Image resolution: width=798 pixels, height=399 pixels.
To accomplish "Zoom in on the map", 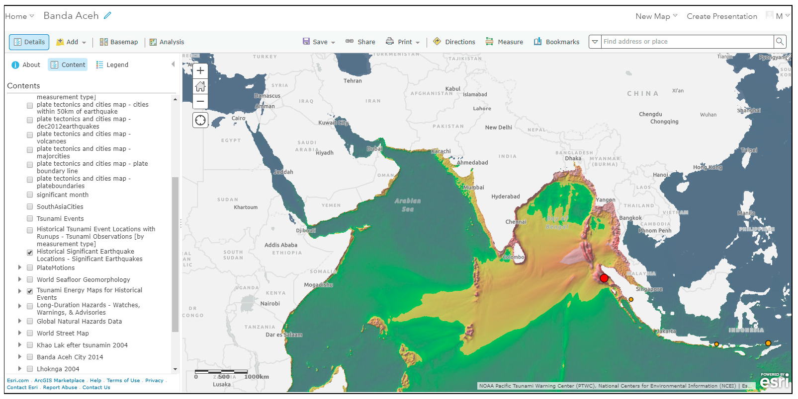I will [200, 71].
